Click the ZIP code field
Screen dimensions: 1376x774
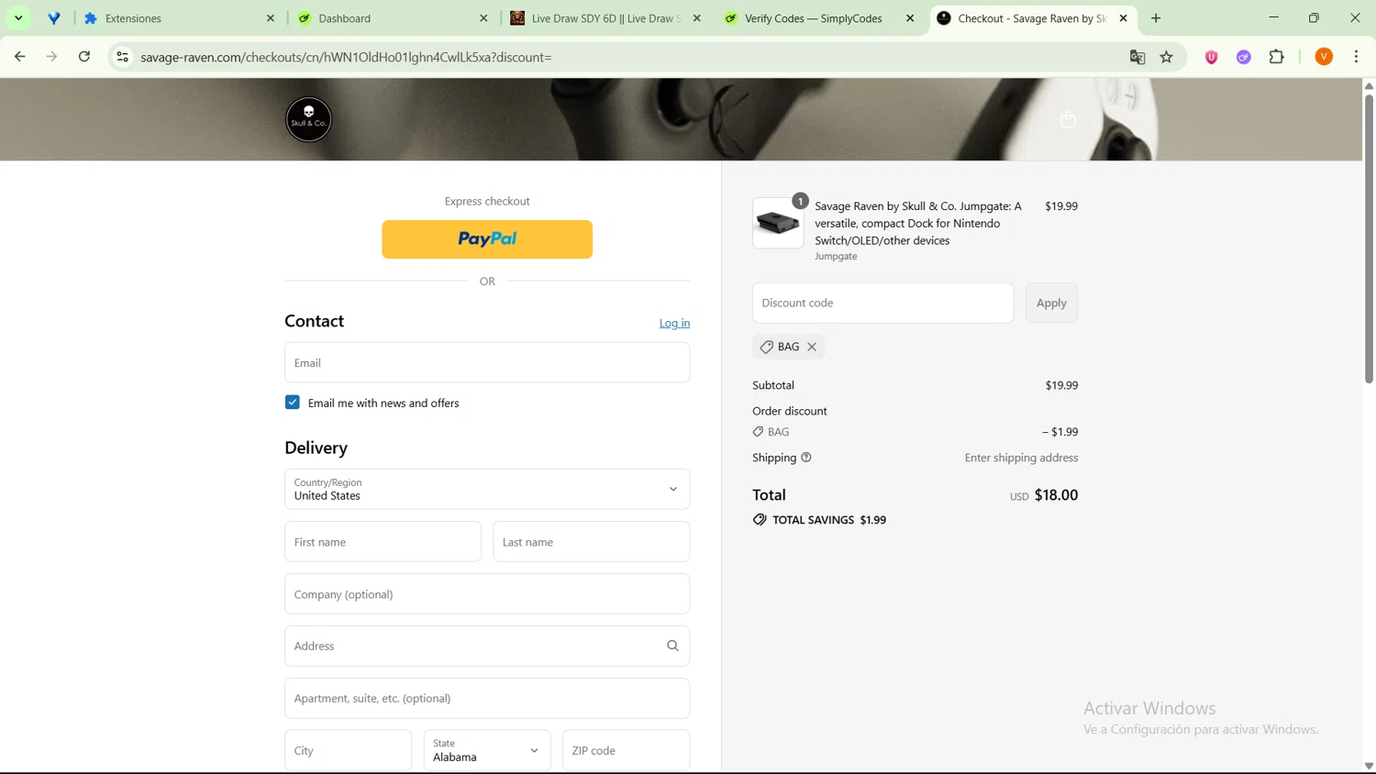[x=626, y=750]
